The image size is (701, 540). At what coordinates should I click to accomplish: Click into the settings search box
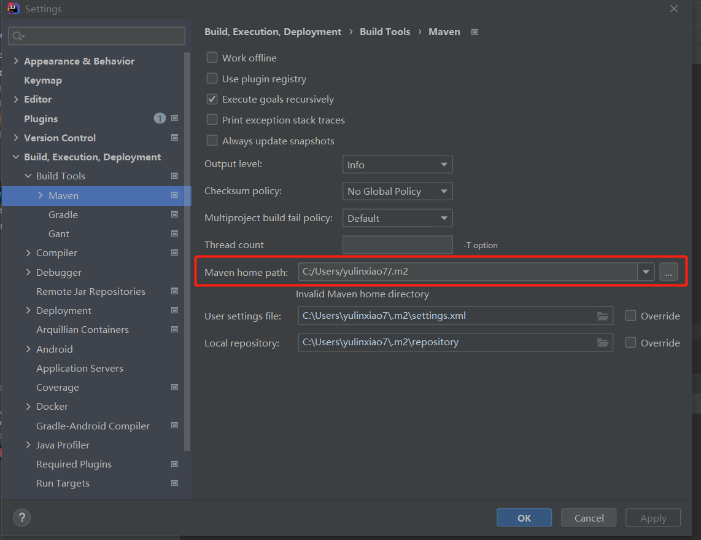(x=96, y=36)
